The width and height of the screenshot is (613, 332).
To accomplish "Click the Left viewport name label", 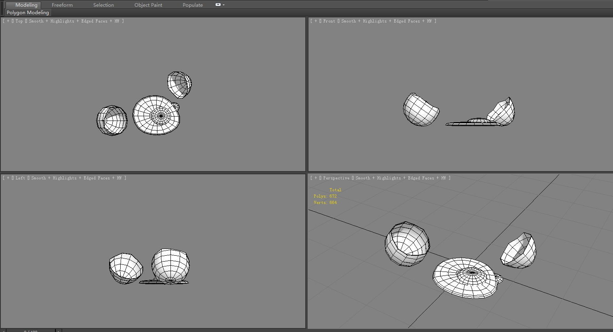I will click(21, 178).
